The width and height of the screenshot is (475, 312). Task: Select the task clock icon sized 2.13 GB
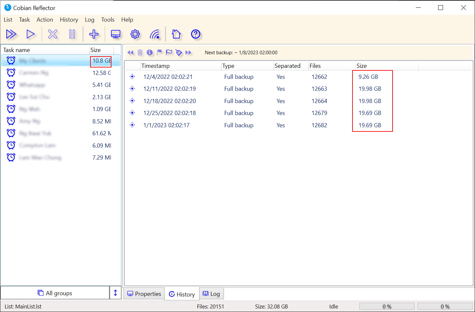pyautogui.click(x=11, y=97)
